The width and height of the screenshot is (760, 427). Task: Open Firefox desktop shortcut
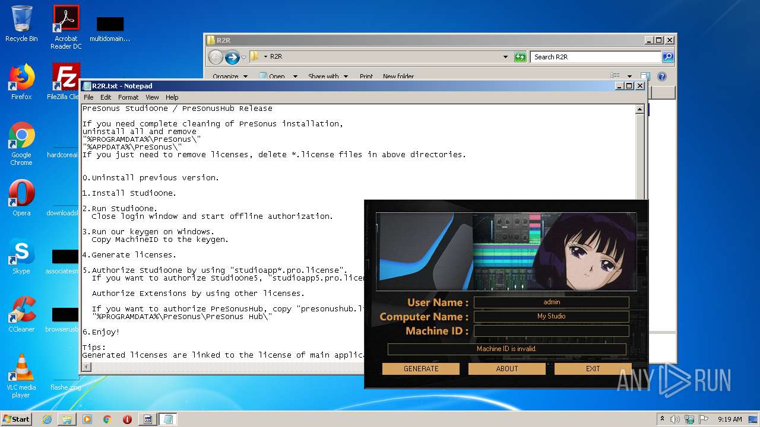coord(21,82)
